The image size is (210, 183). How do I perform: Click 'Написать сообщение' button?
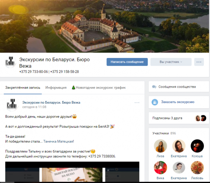(127, 62)
